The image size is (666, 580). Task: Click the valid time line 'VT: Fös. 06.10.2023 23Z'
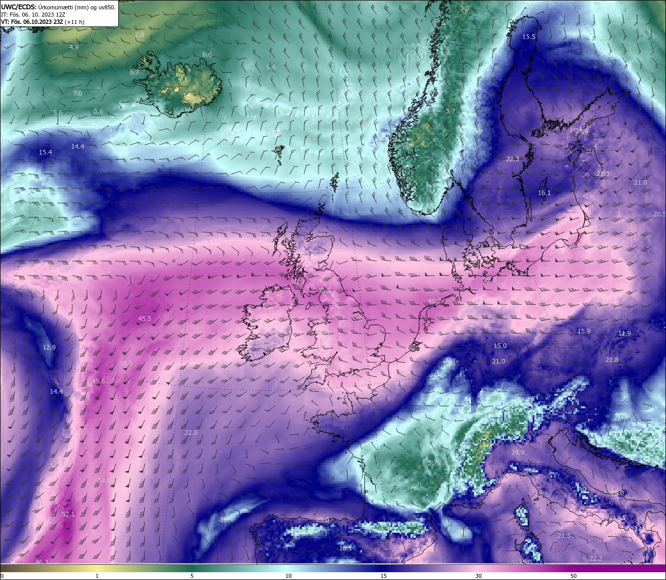coord(33,22)
